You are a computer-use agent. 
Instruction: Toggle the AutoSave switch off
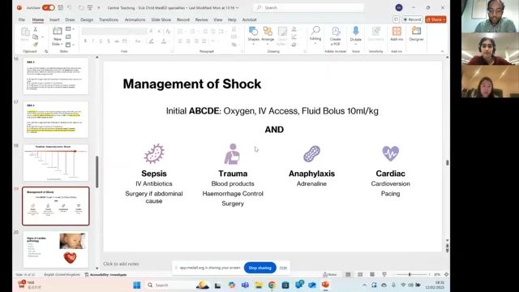point(49,7)
